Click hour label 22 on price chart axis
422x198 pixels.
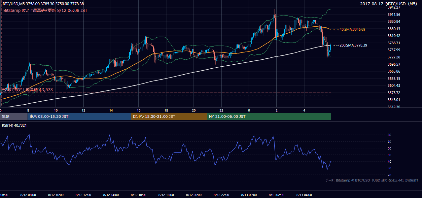point(221,110)
